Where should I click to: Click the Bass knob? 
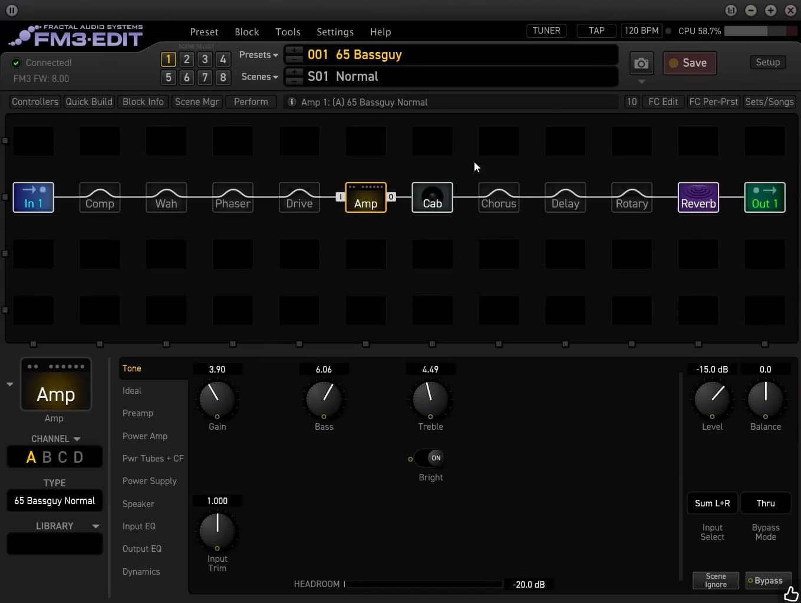point(324,399)
